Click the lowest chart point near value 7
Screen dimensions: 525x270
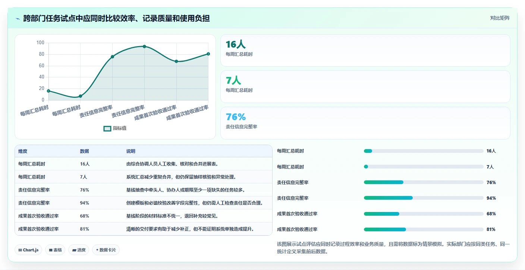tap(80, 96)
